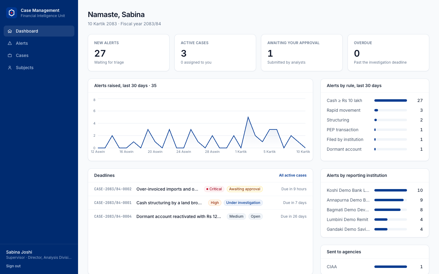Click the High priority badge
The width and height of the screenshot is (439, 274).
pyautogui.click(x=215, y=203)
